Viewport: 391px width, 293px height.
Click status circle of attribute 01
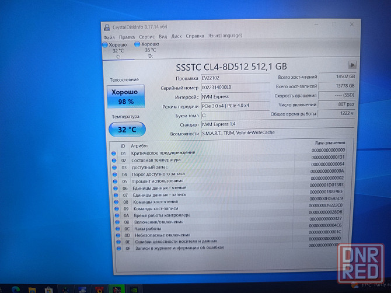(x=114, y=154)
